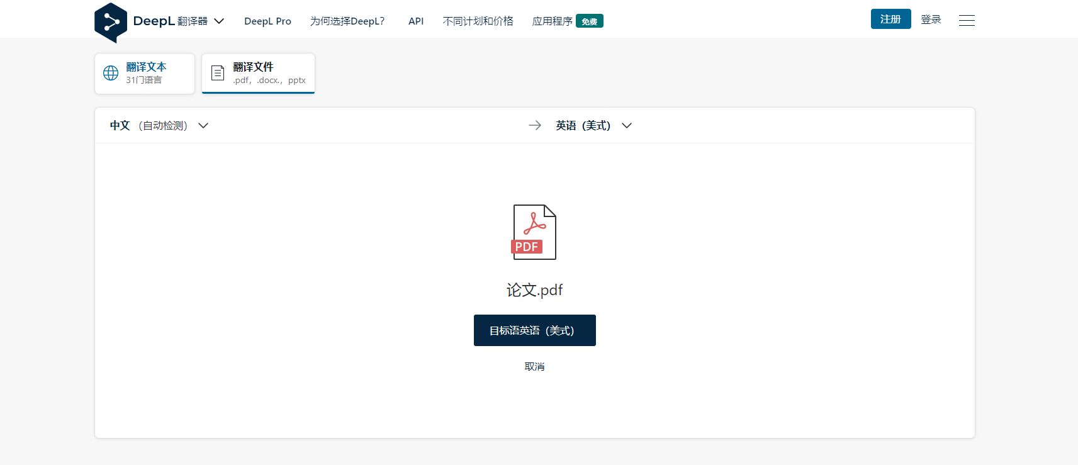This screenshot has height=465, width=1078.
Task: Click the DeepL hexagon logo icon
Action: pos(111,23)
